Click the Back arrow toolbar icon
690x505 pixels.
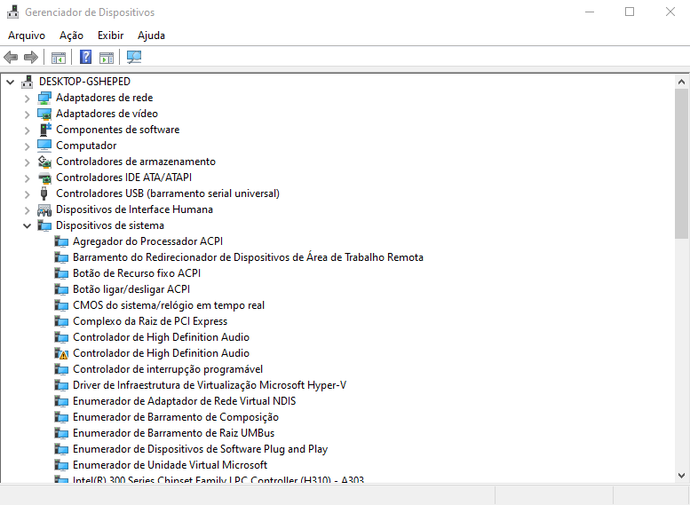coord(11,57)
